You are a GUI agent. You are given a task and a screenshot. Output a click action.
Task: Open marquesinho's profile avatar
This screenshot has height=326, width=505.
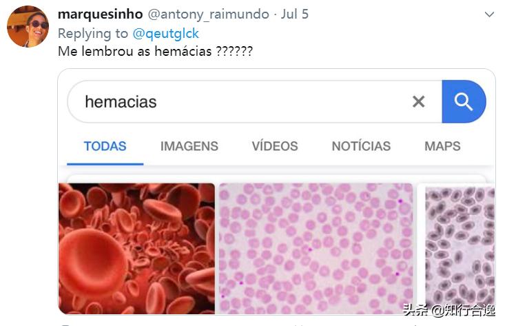28,26
